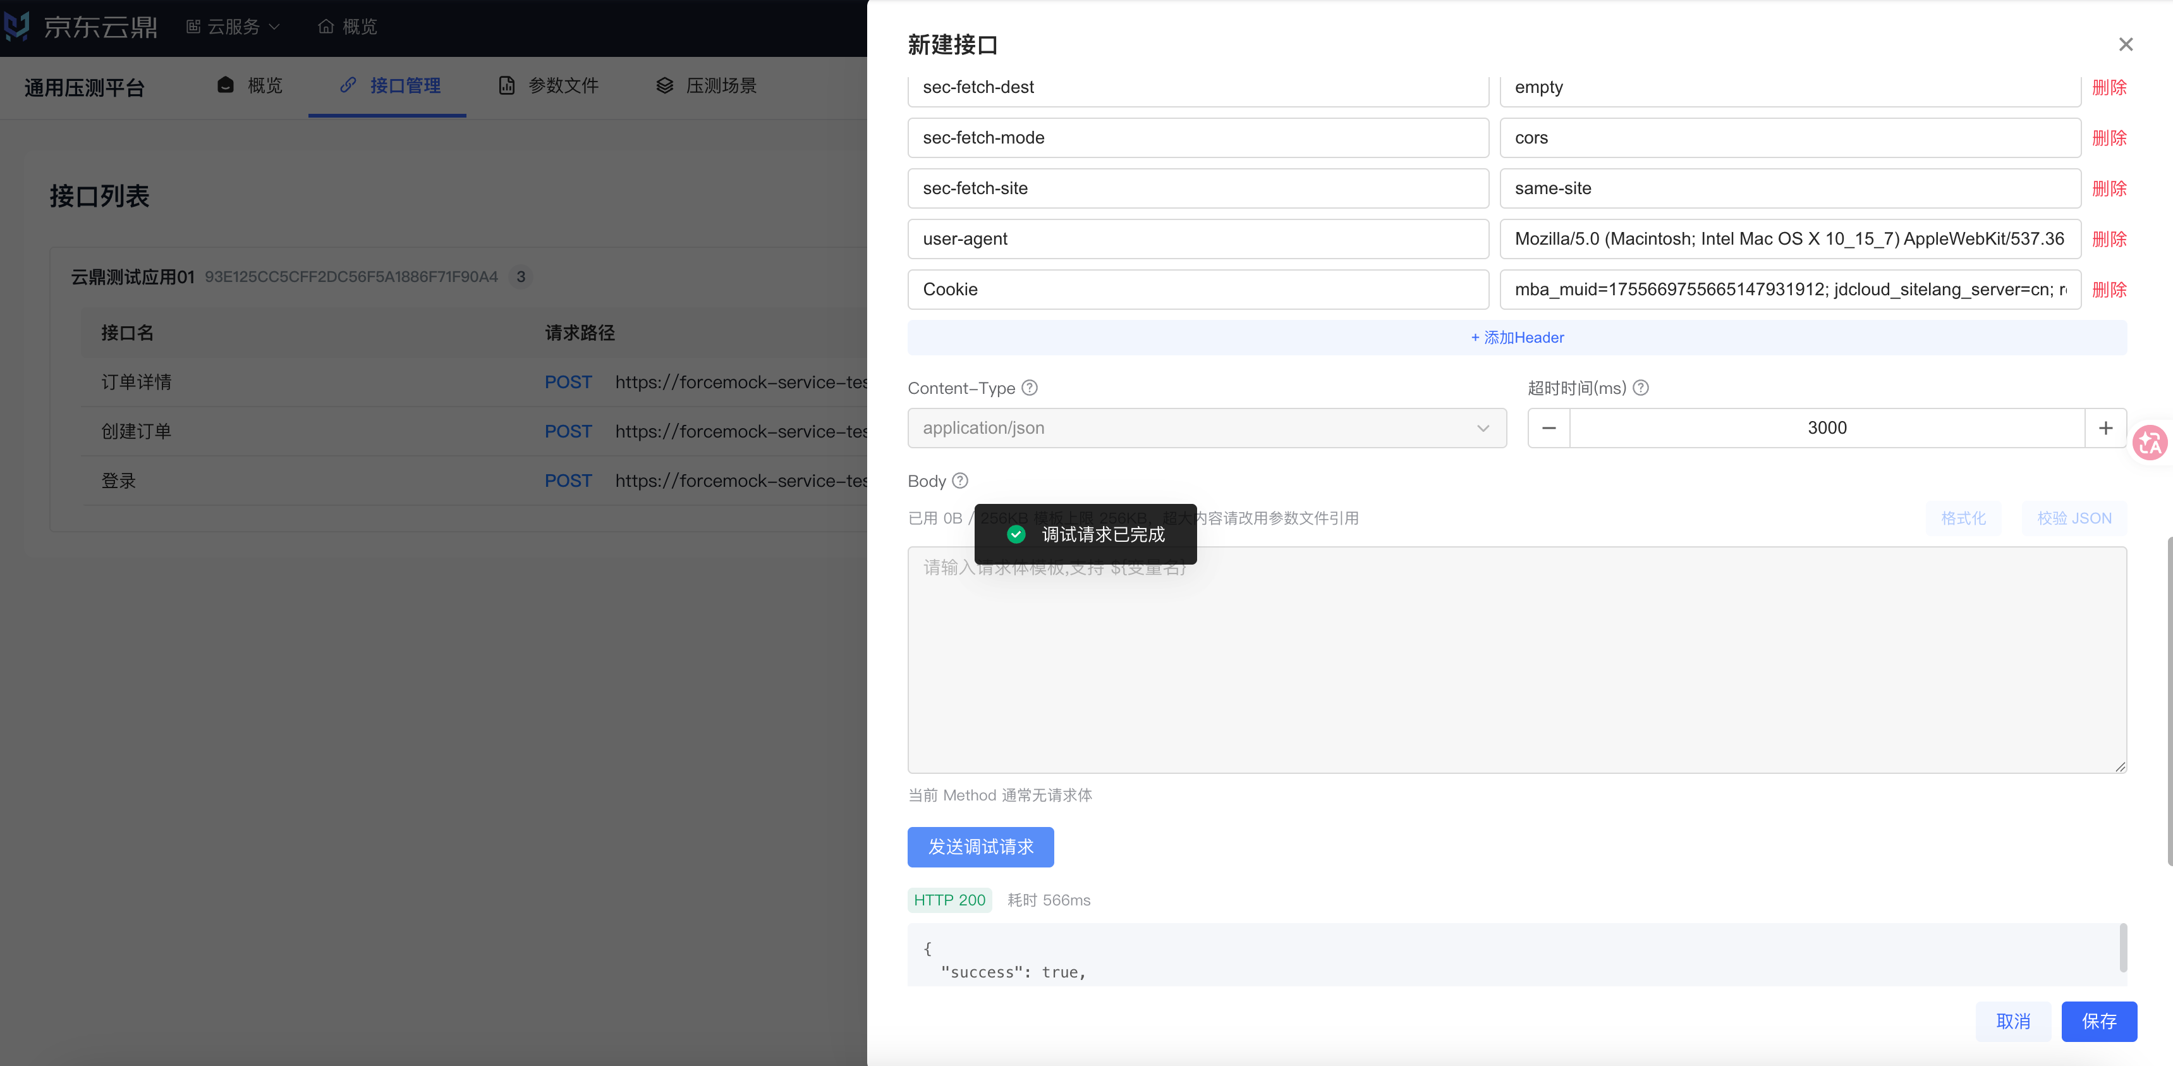The width and height of the screenshot is (2173, 1066).
Task: Show Content-Type help tooltip icon
Action: pos(1029,388)
